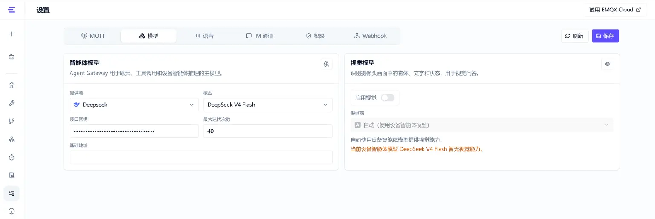Click the 设置 page title
Viewport: 655px width, 219px height.
click(43, 10)
